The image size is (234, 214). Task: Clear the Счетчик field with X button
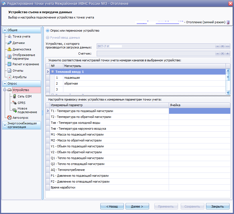(223, 53)
